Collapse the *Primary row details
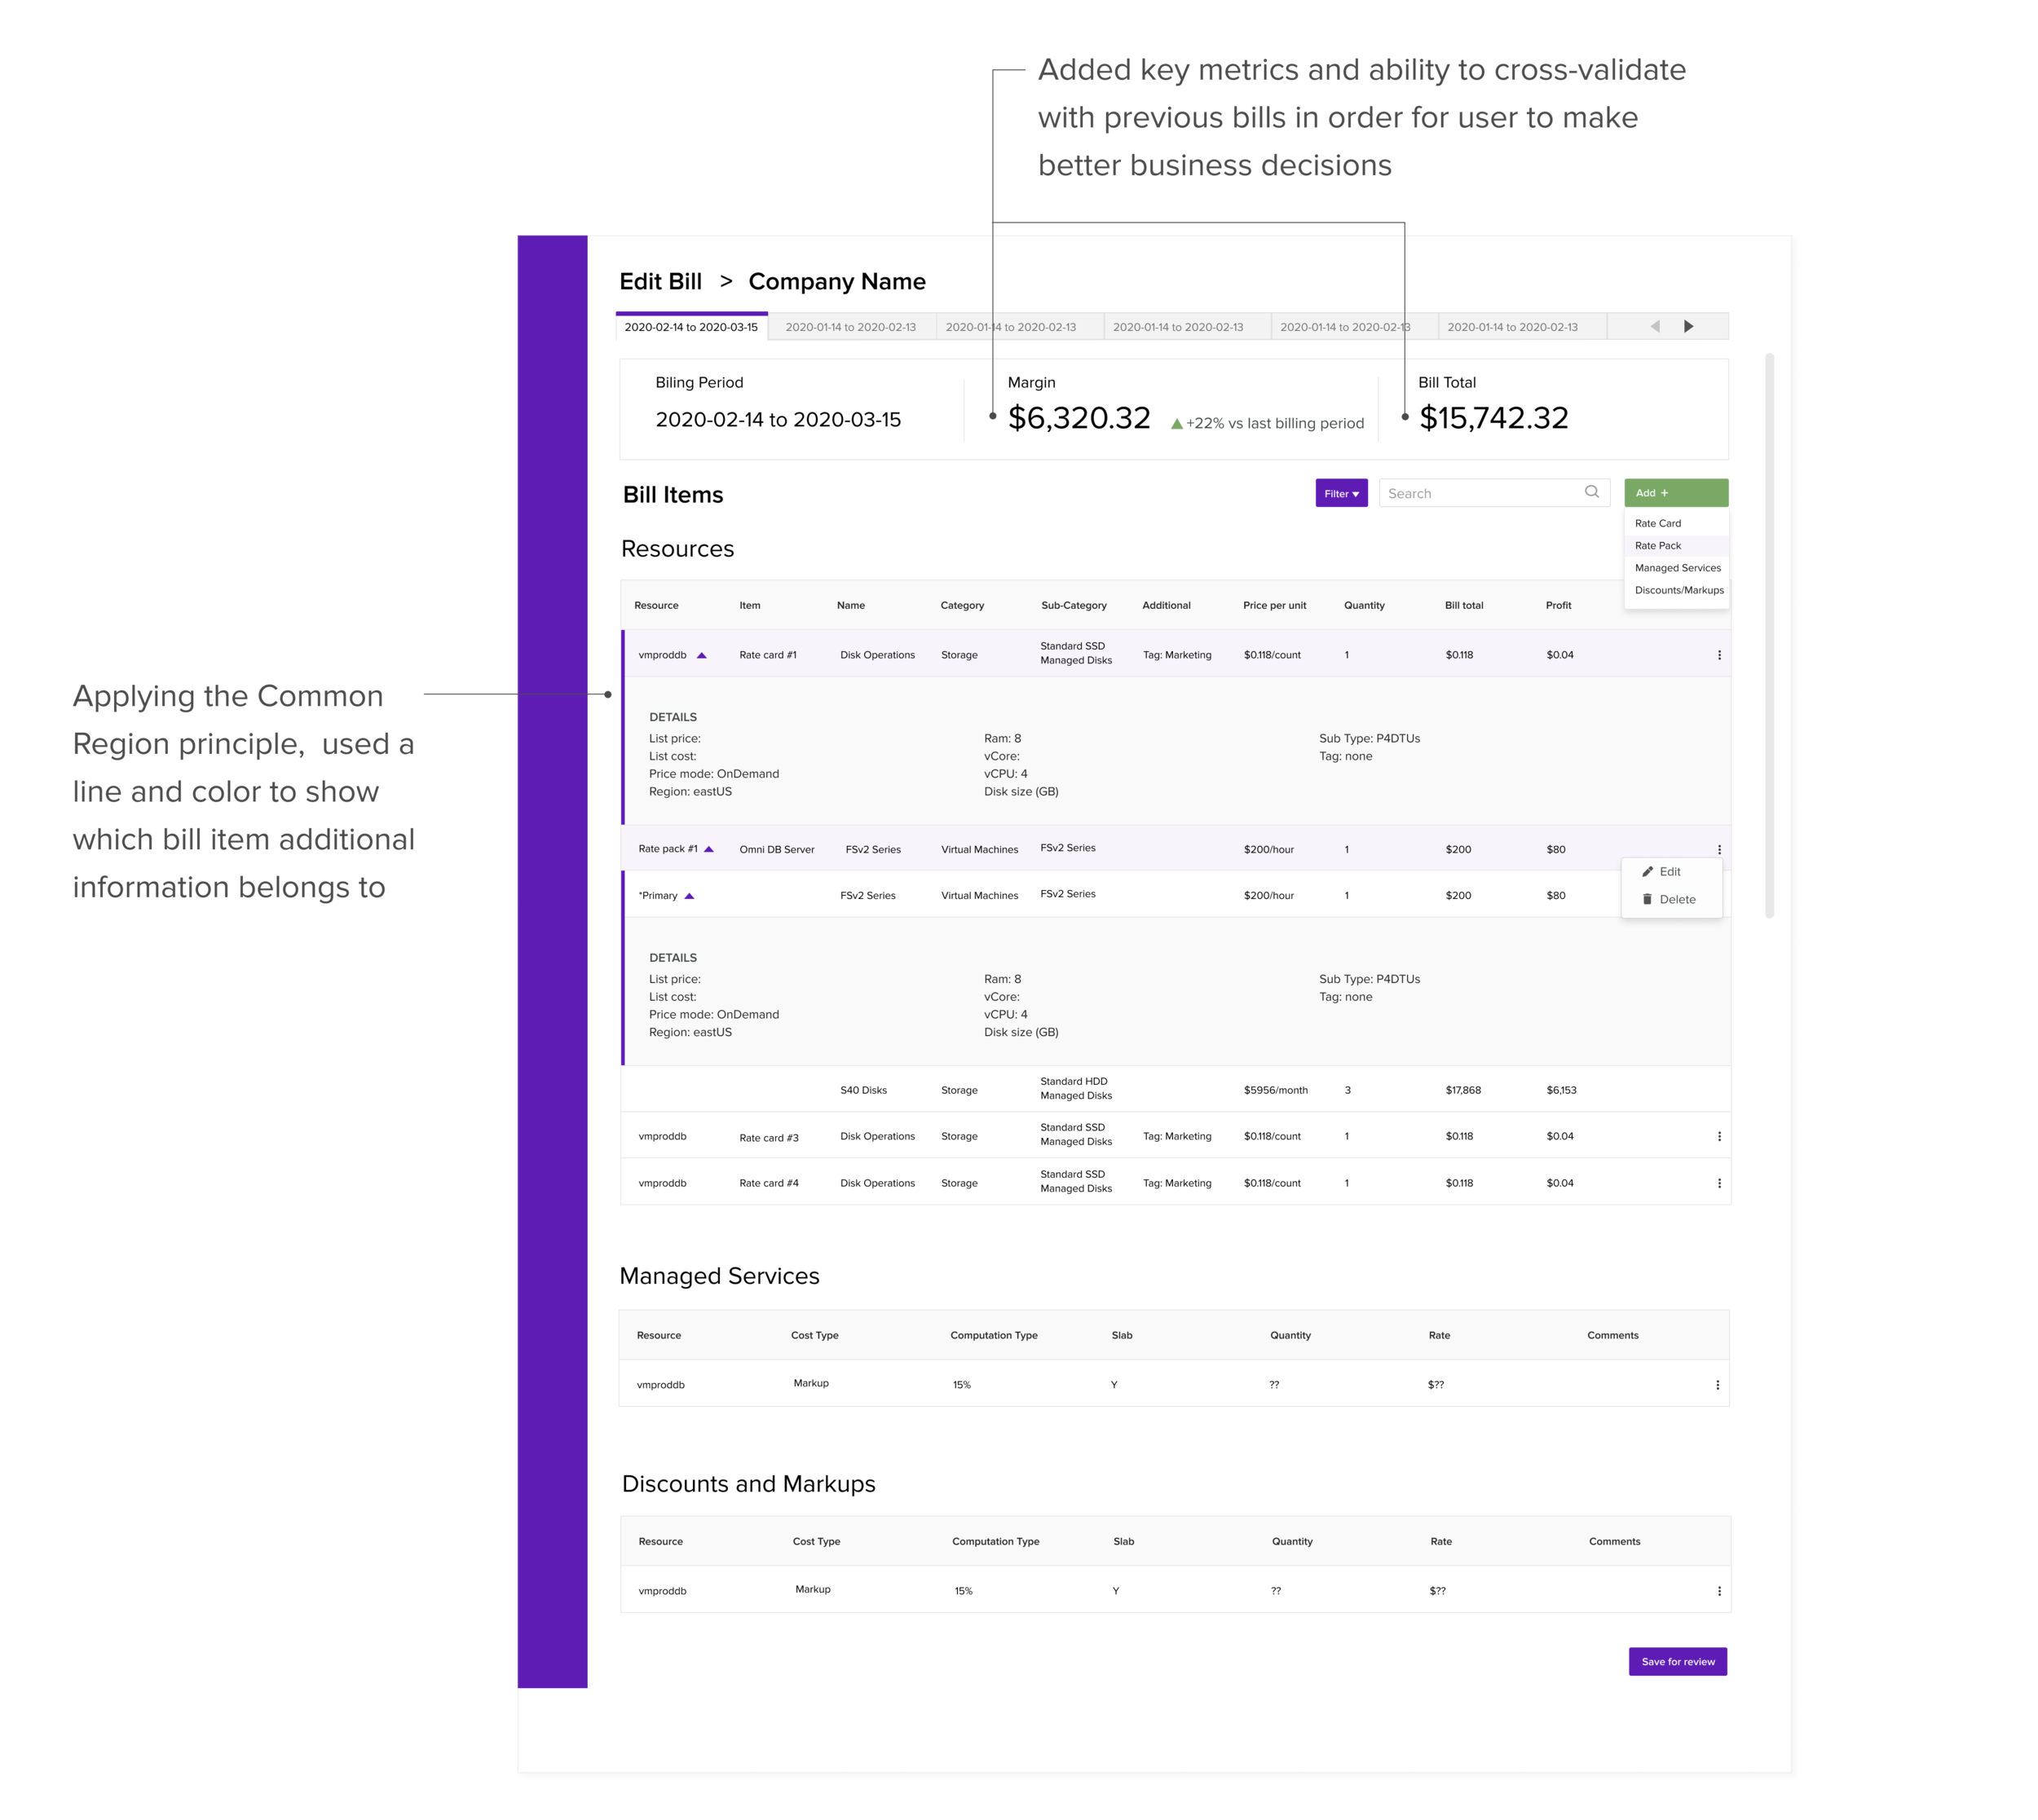This screenshot has height=1820, width=2038. tap(689, 896)
